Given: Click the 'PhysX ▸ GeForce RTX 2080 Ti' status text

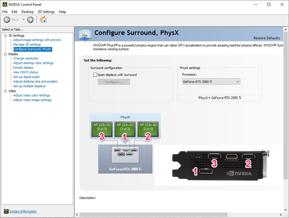Looking at the screenshot, I should click(220, 98).
